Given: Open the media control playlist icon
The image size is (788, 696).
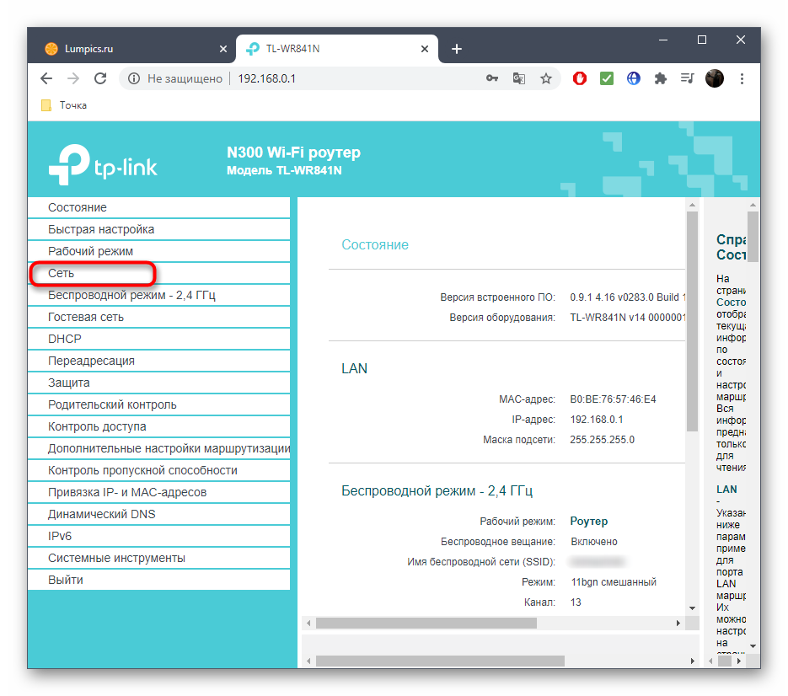Looking at the screenshot, I should click(x=687, y=78).
